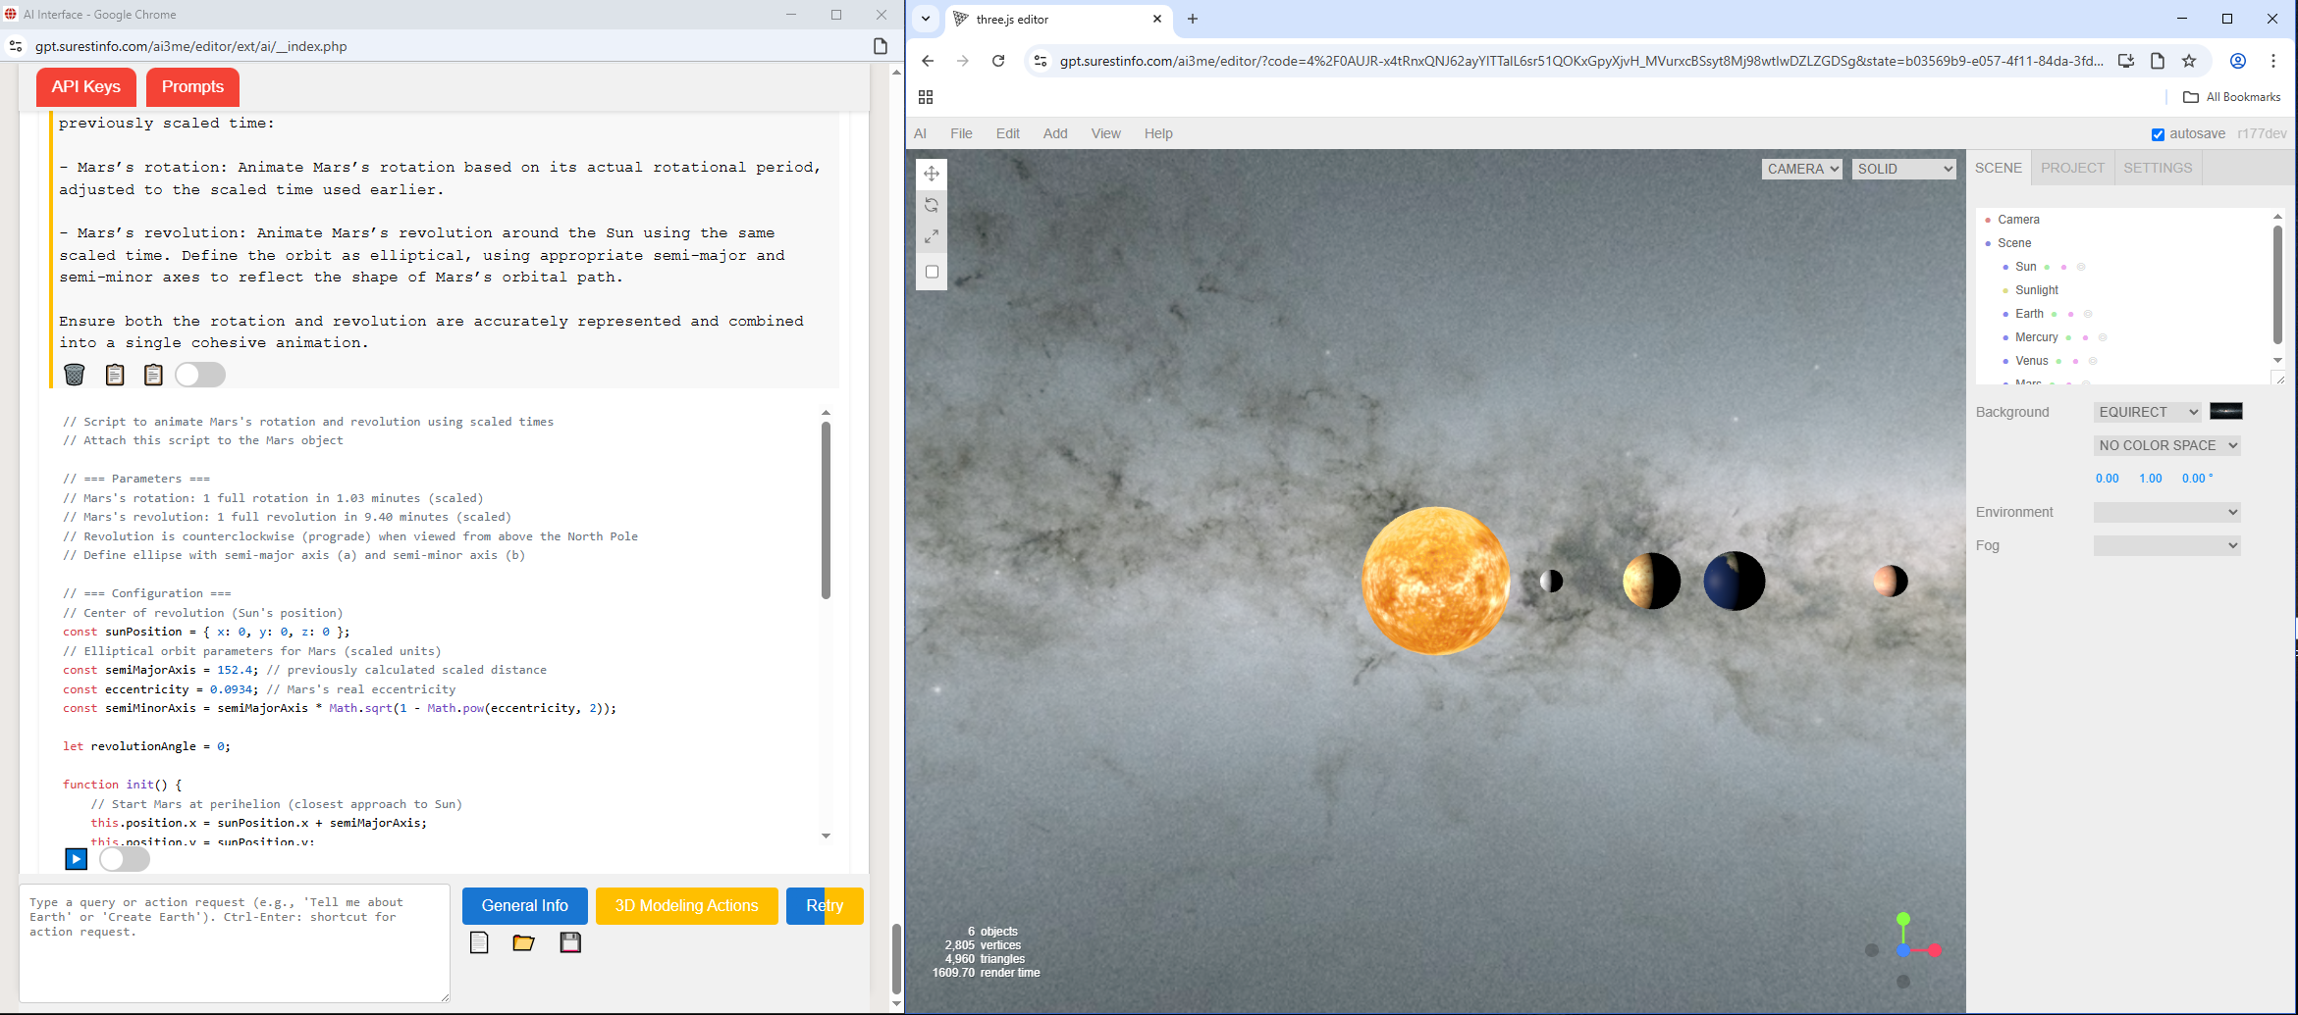Viewport: 2298px width, 1015px height.
Task: Select the scale tool in three.js editor
Action: click(x=932, y=236)
